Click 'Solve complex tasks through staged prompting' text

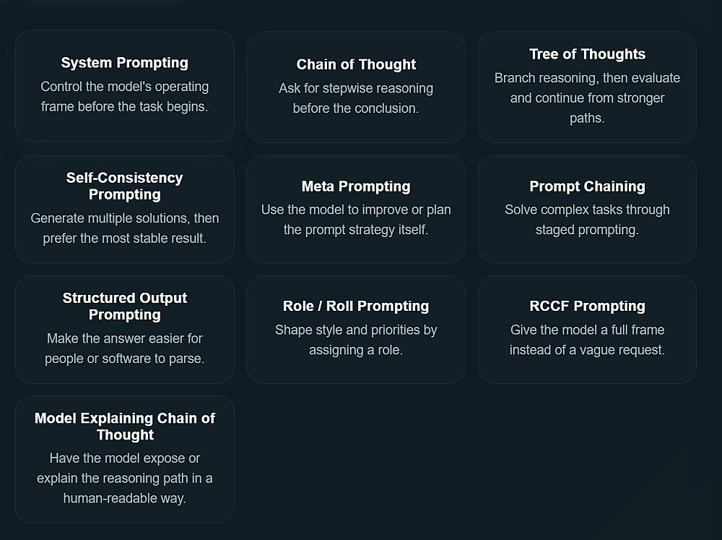587,220
